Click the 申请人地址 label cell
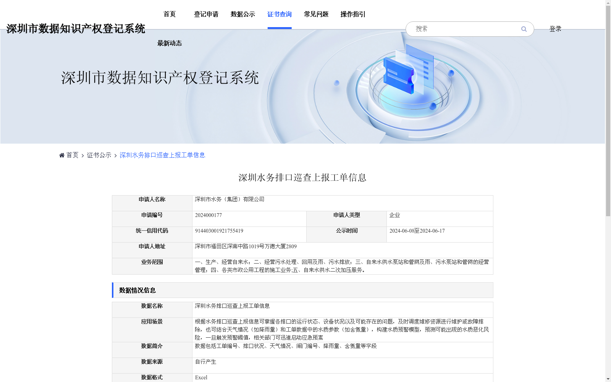This screenshot has height=382, width=611. coord(152,250)
